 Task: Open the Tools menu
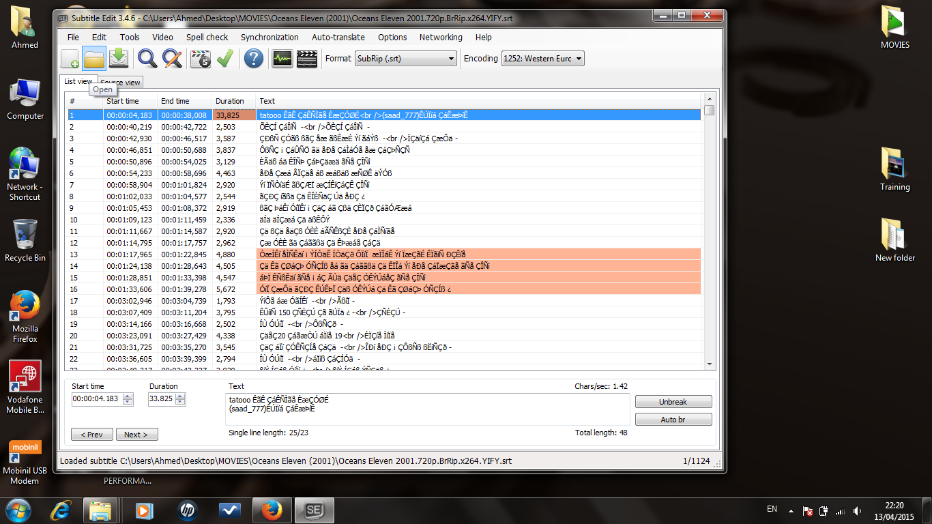click(x=130, y=37)
